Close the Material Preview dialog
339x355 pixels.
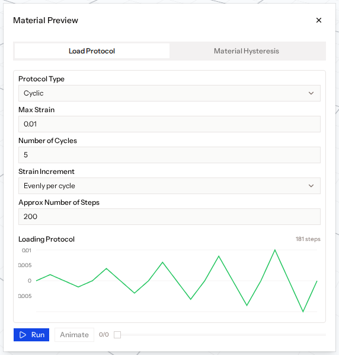(x=319, y=20)
